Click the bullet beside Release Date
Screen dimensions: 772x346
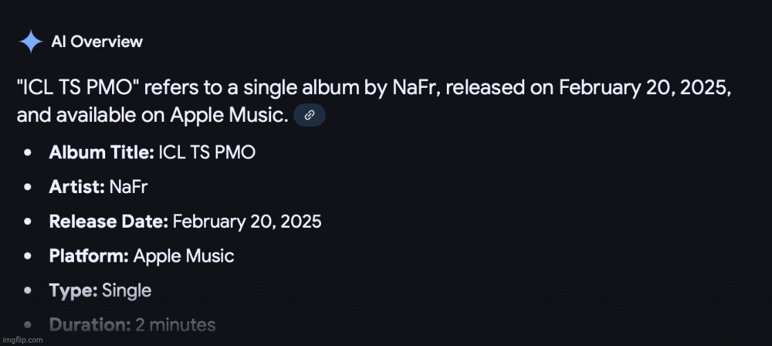pyautogui.click(x=26, y=221)
